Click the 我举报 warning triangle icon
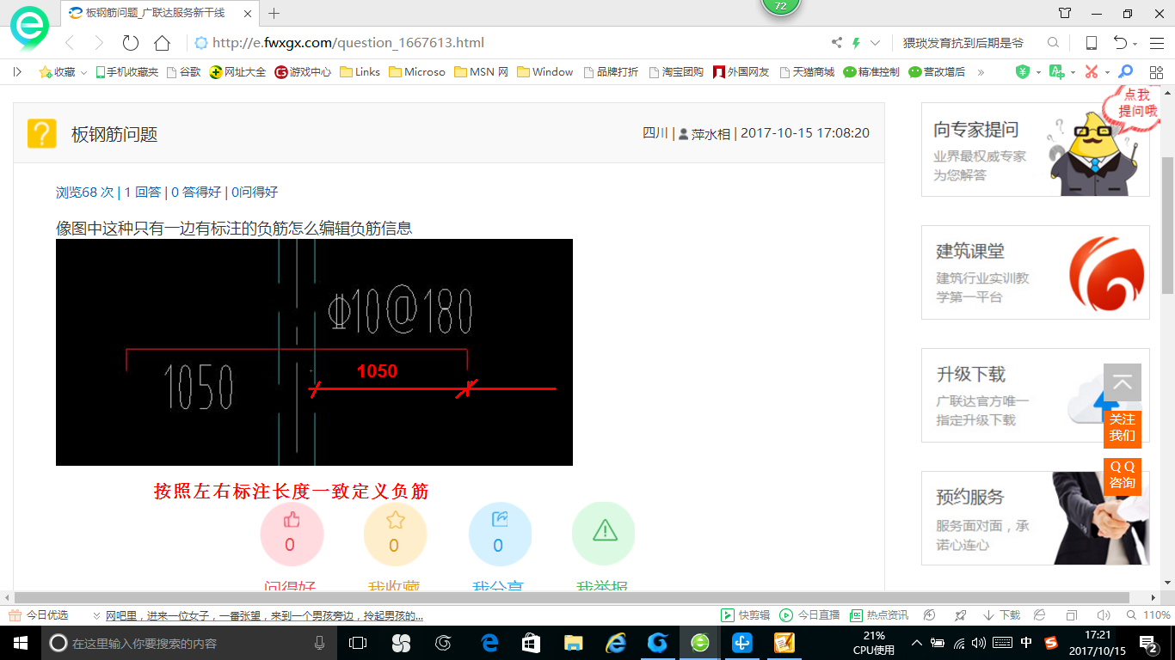This screenshot has height=660, width=1175. tap(604, 534)
